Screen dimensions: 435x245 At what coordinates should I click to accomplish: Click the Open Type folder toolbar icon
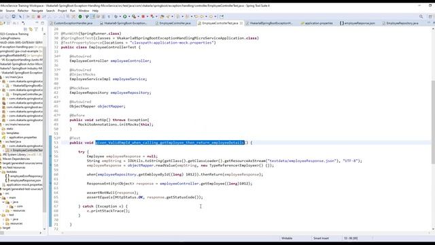162,16
